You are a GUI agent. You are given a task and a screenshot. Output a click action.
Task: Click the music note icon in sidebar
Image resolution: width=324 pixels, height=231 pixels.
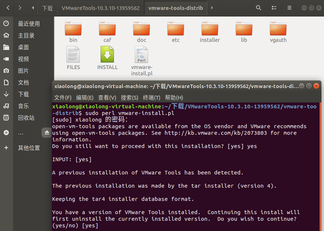[x=6, y=106]
